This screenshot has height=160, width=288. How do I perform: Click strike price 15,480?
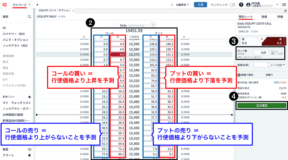click(x=134, y=102)
